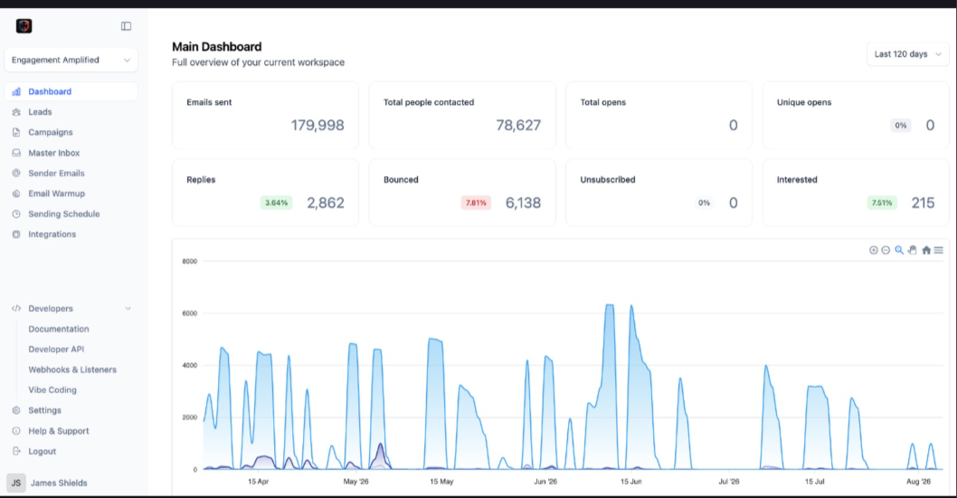Click the chart zoom in plus icon
This screenshot has height=498, width=957.
874,250
